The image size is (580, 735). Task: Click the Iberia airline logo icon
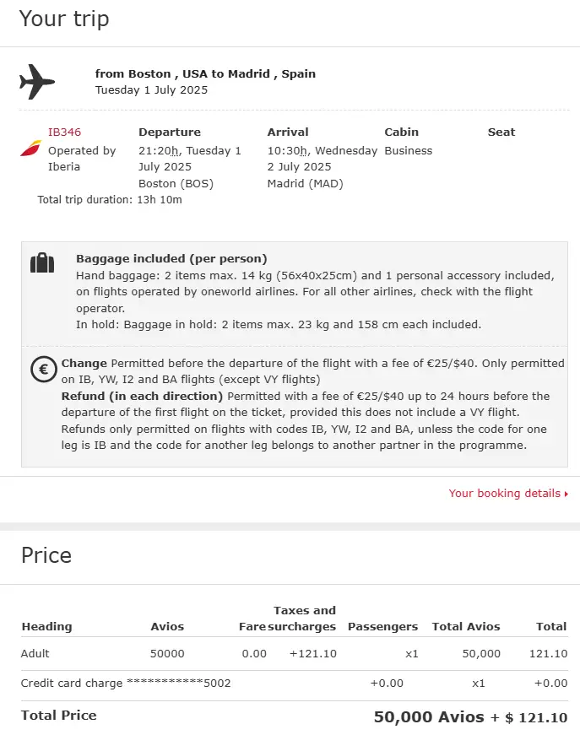[30, 149]
